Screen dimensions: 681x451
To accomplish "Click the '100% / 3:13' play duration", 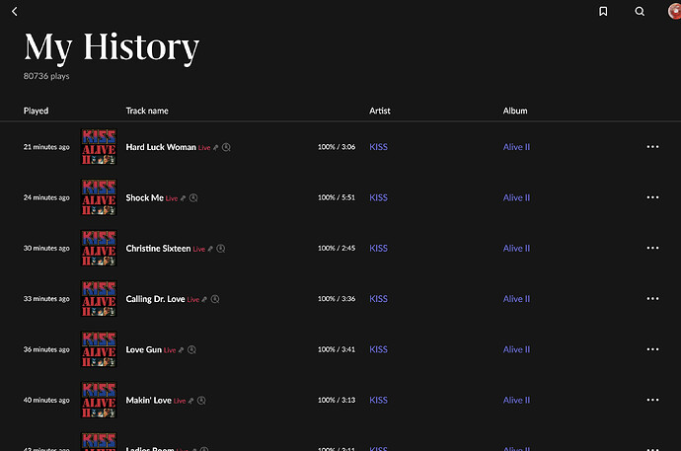I will point(337,400).
